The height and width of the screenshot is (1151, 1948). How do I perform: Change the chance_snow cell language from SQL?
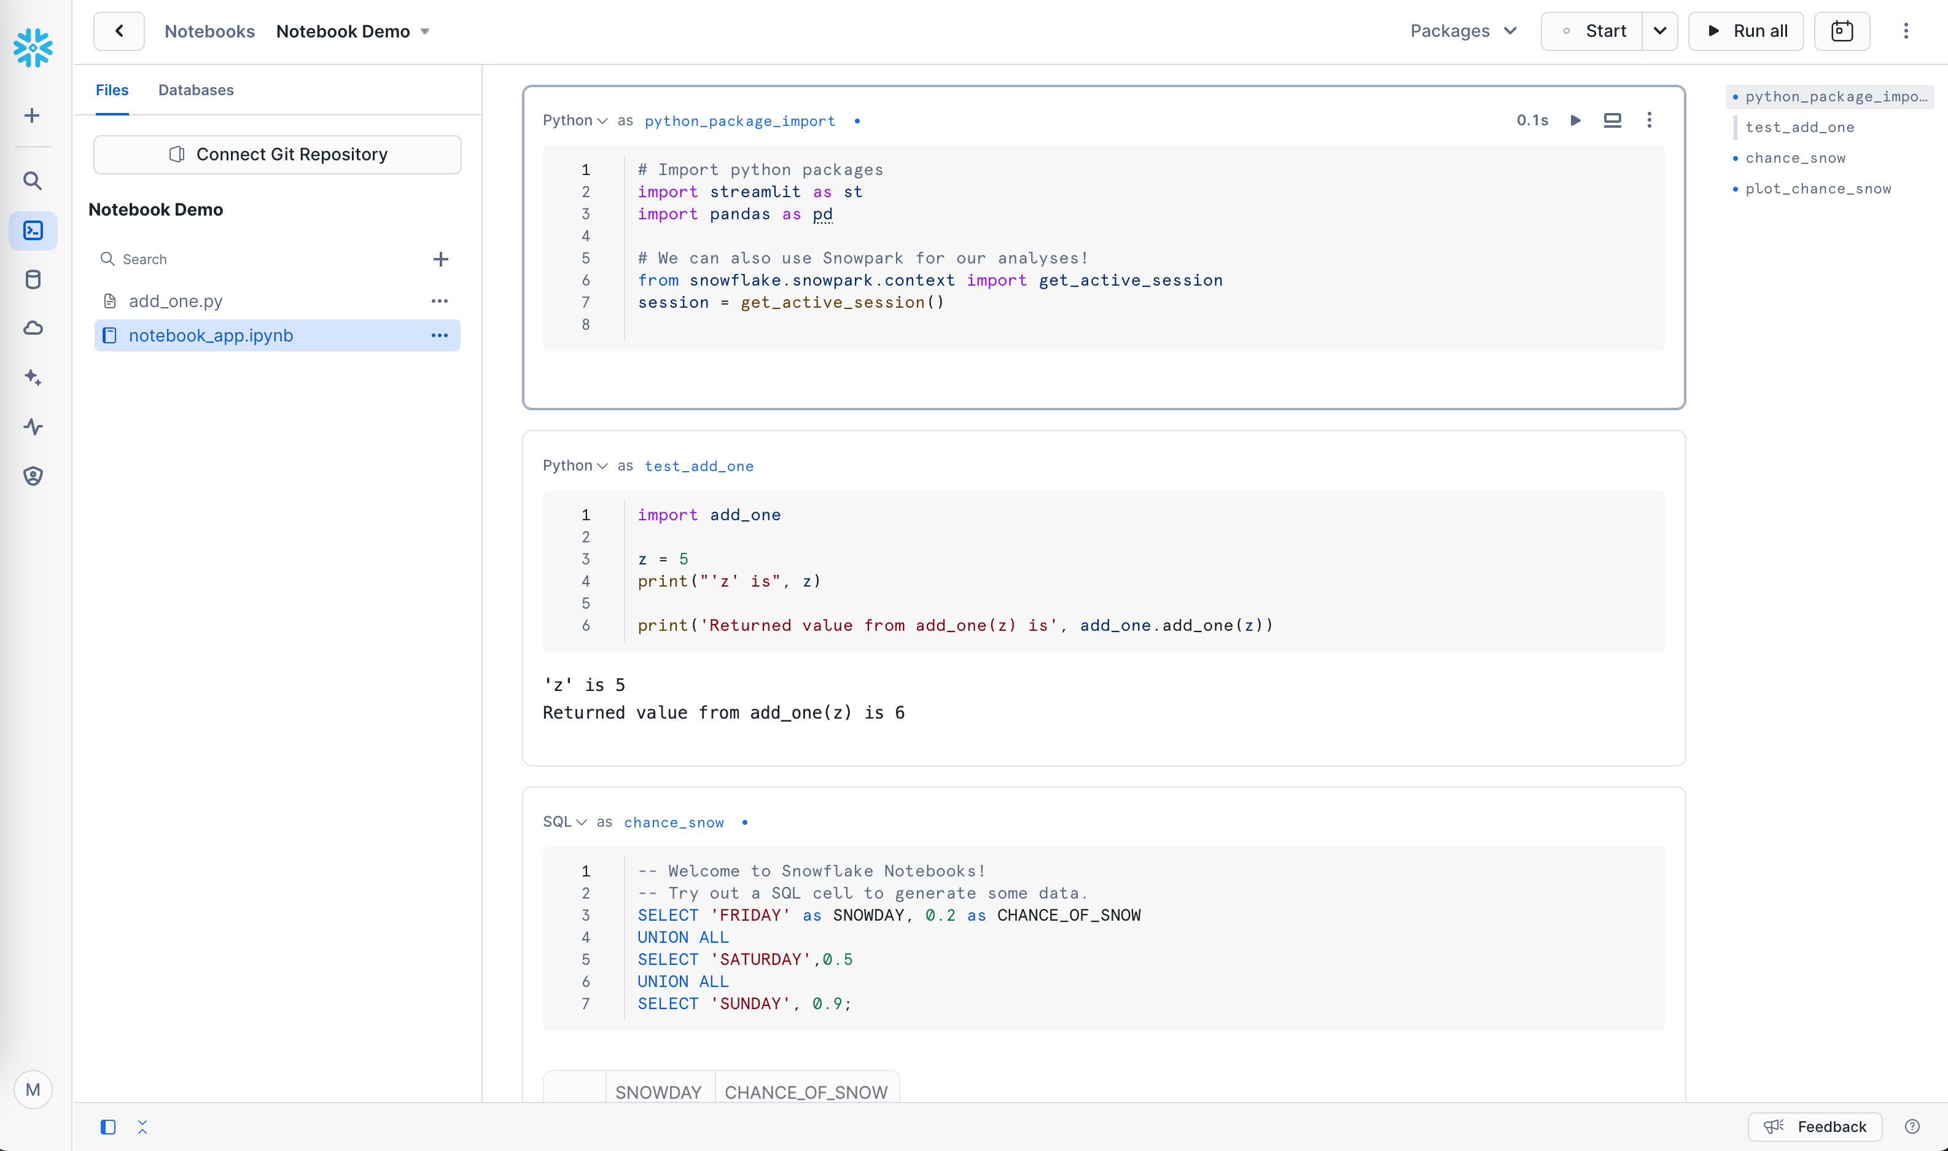[564, 822]
